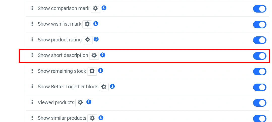Click gear icon next to Show wish list mark
This screenshot has height=122, width=272.
tap(87, 24)
